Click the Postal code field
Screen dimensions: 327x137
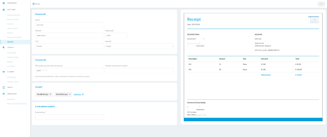pyautogui.click(x=116, y=35)
